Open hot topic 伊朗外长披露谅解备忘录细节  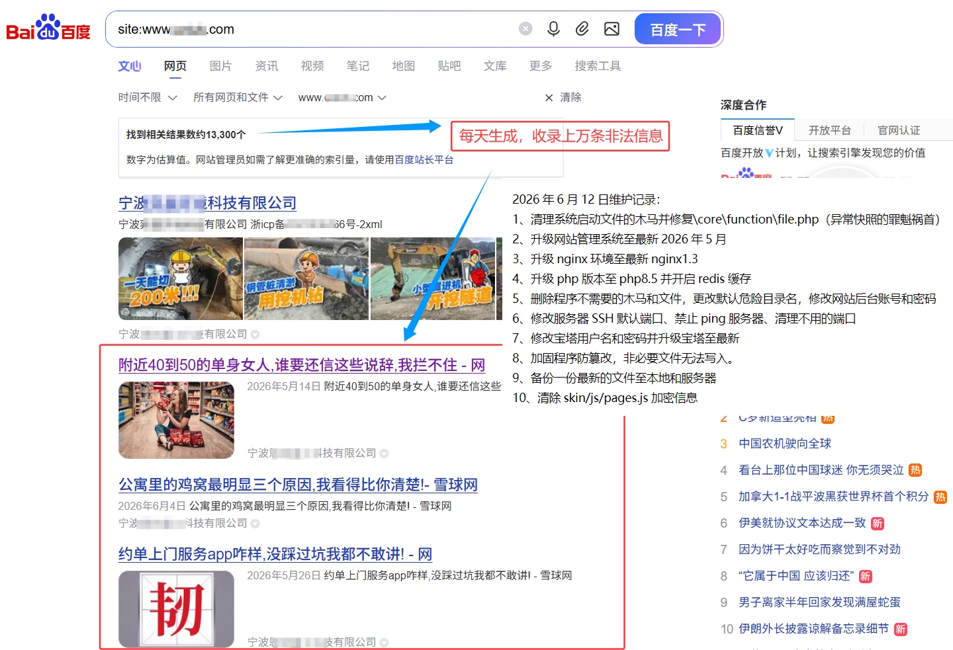813,629
